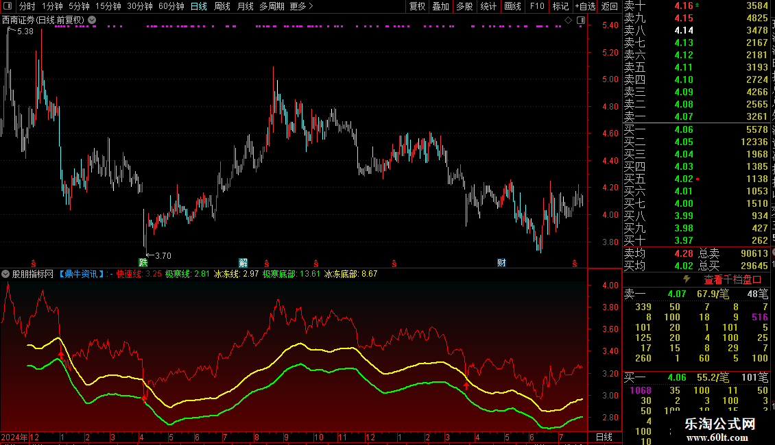Viewport: 775px width, 445px height.
Task: Activate 画线 drawing tools
Action: pyautogui.click(x=512, y=6)
